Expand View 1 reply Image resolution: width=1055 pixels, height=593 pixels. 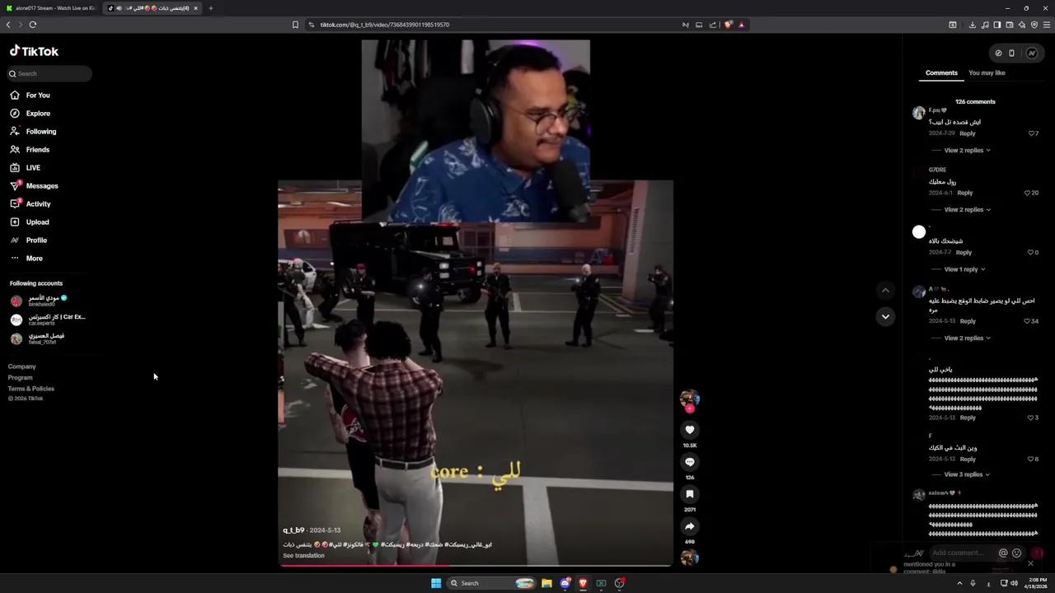tap(964, 269)
